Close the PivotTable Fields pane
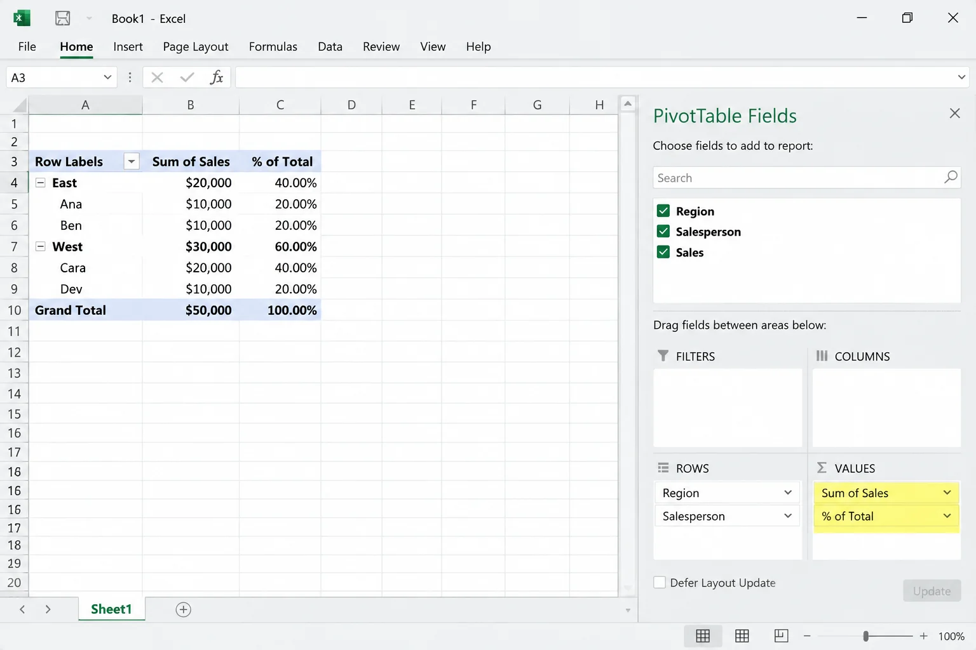The width and height of the screenshot is (976, 650). (954, 113)
